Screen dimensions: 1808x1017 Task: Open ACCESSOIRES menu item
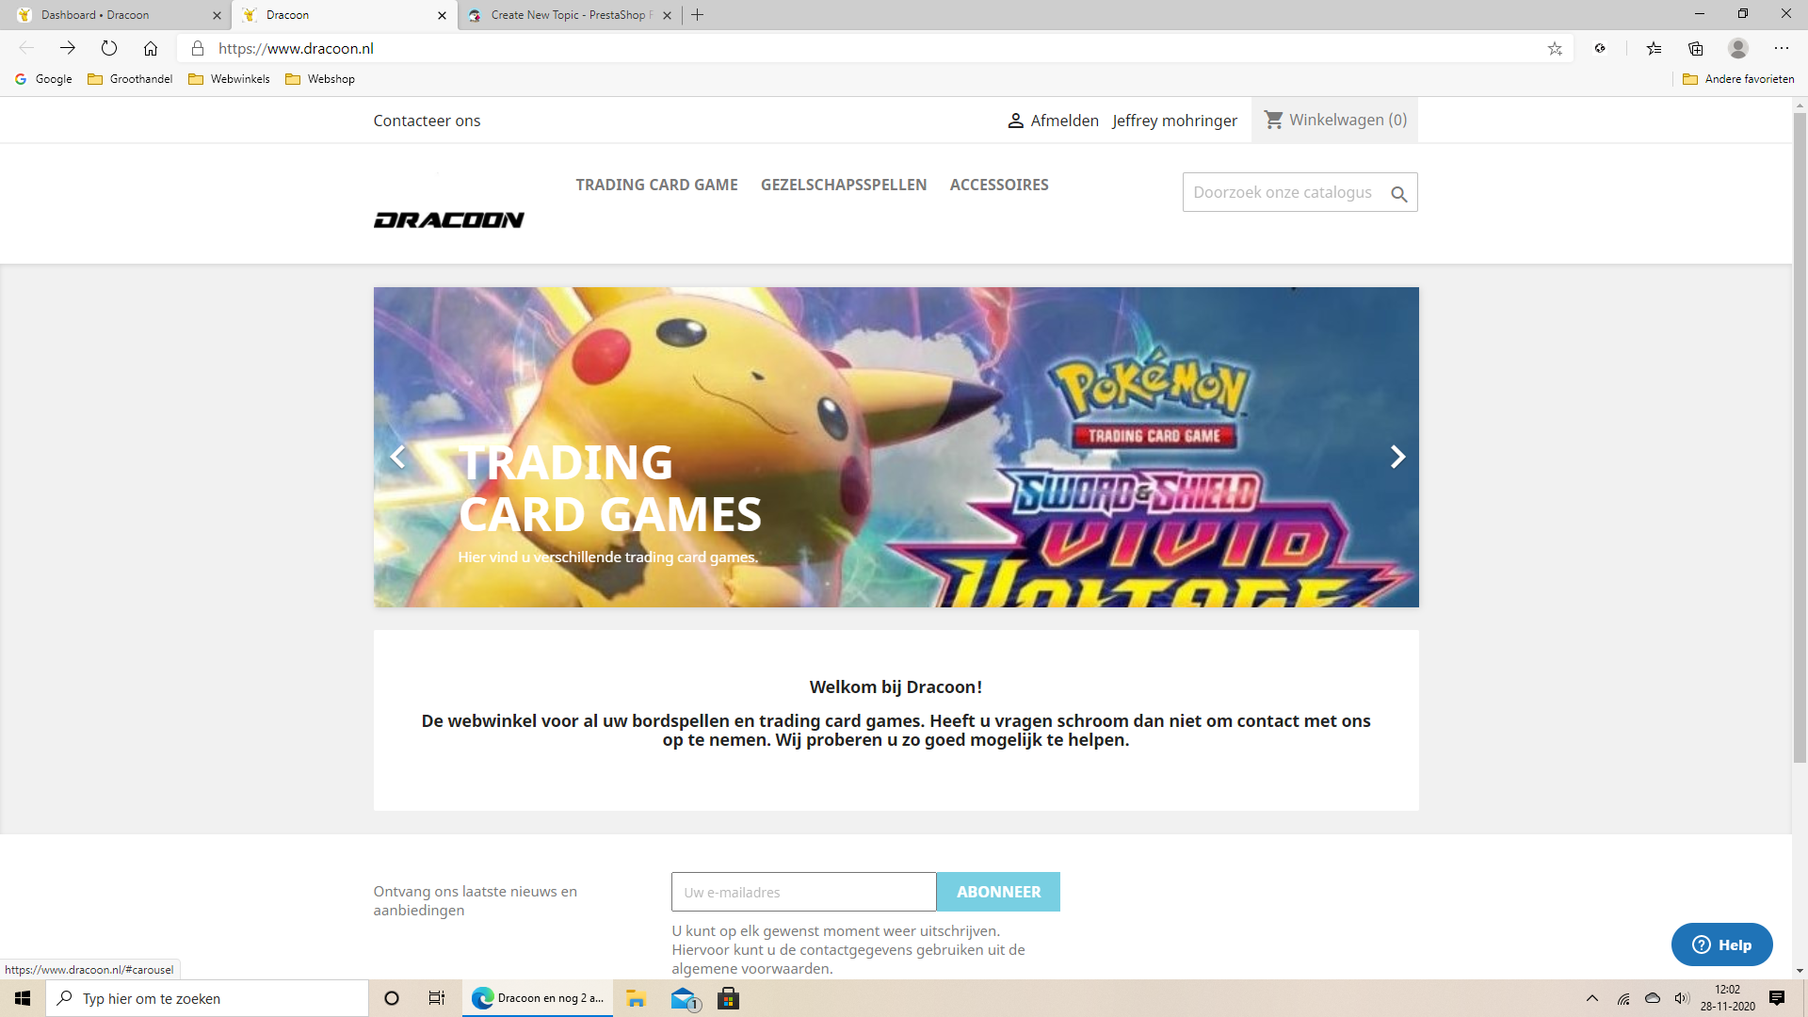[998, 185]
